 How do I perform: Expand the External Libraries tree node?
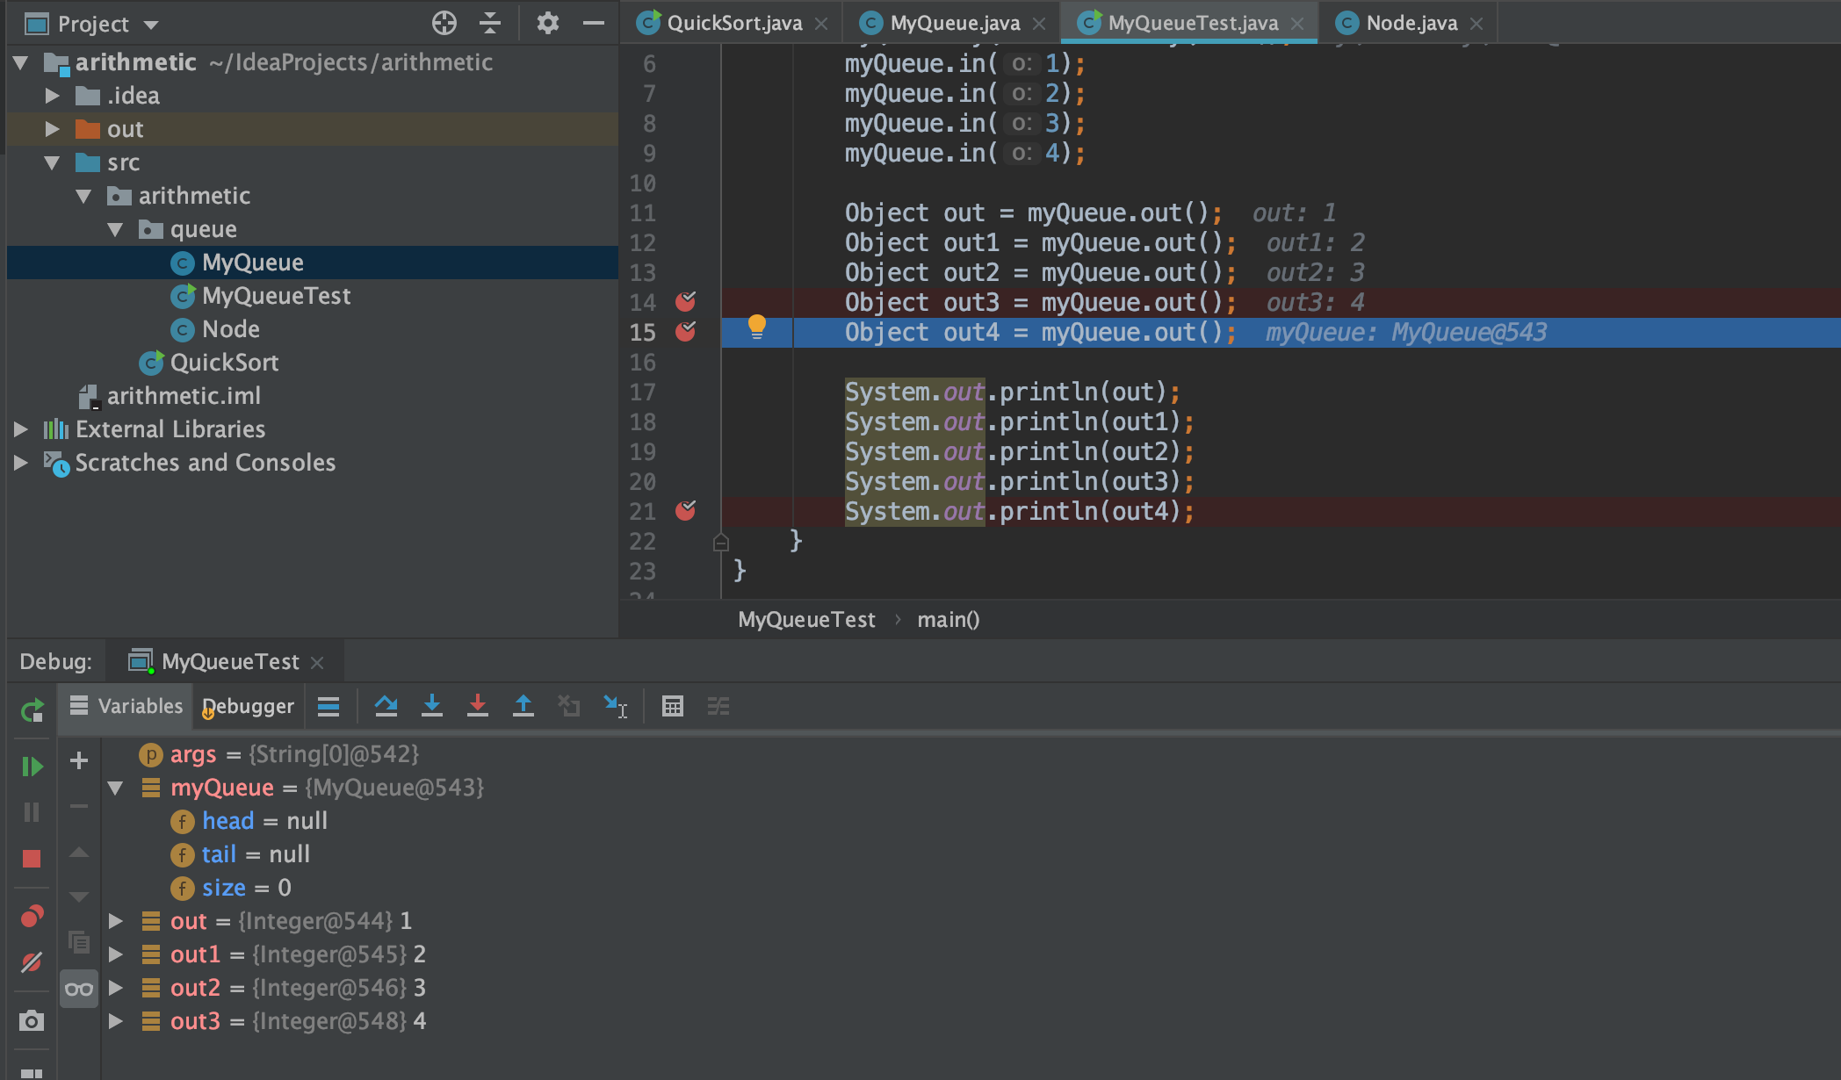point(21,429)
